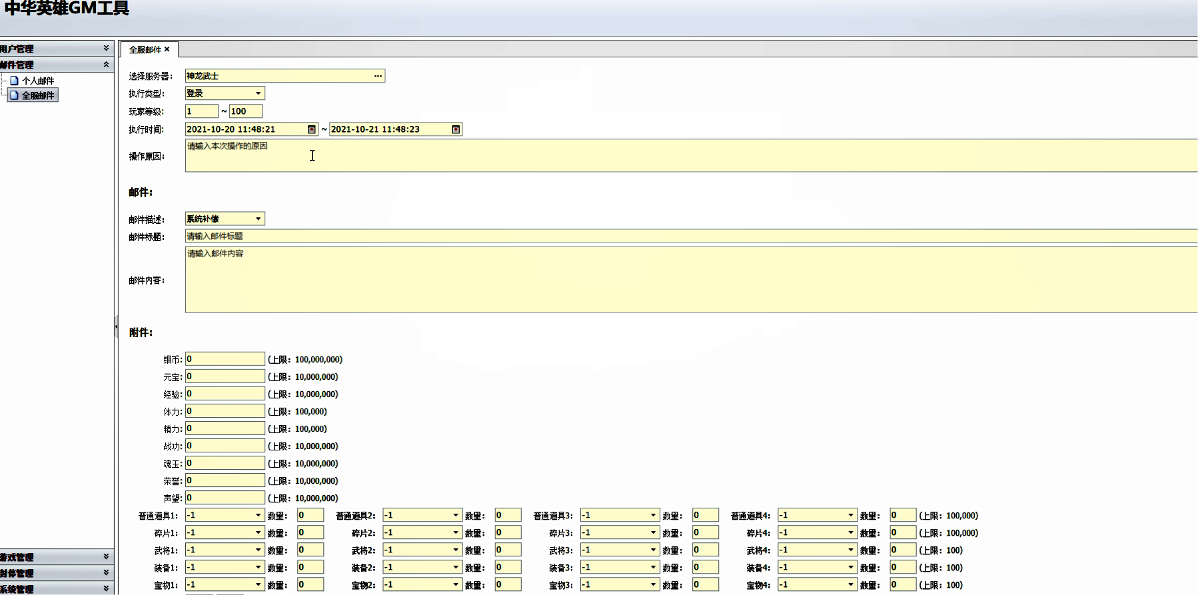
Task: Open the 普通道具3 dropdown
Action: click(653, 515)
